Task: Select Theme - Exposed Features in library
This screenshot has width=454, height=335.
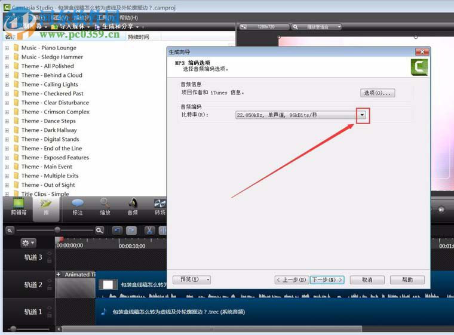Action: tap(55, 158)
